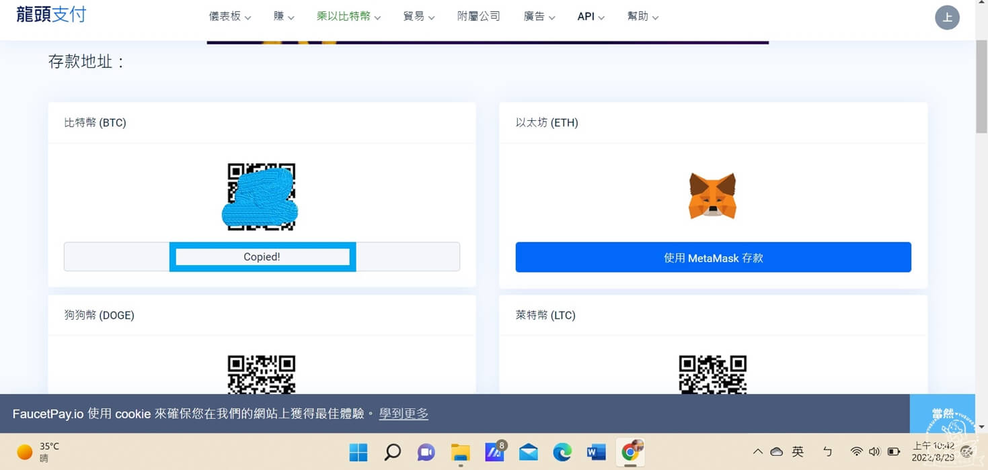This screenshot has height=470, width=988.
Task: Click the 使用 MetaMask 存款 button
Action: point(713,256)
